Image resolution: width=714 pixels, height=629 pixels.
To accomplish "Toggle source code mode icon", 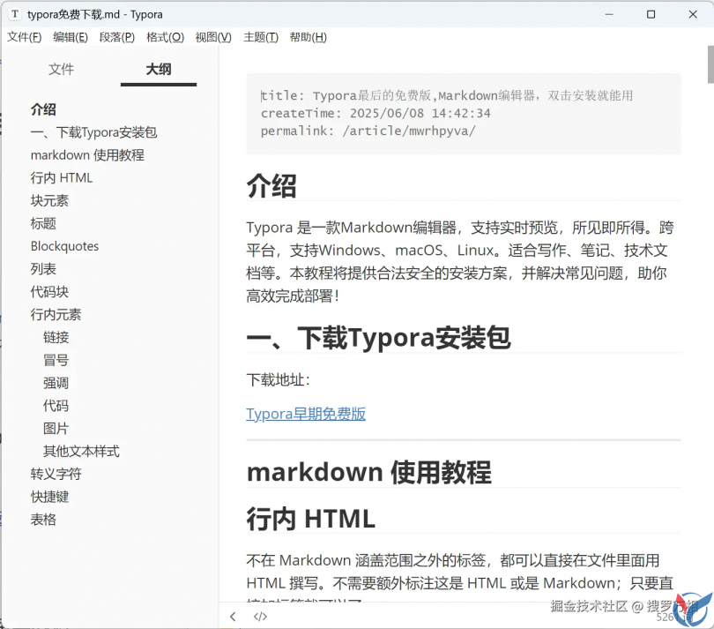I will tap(260, 617).
